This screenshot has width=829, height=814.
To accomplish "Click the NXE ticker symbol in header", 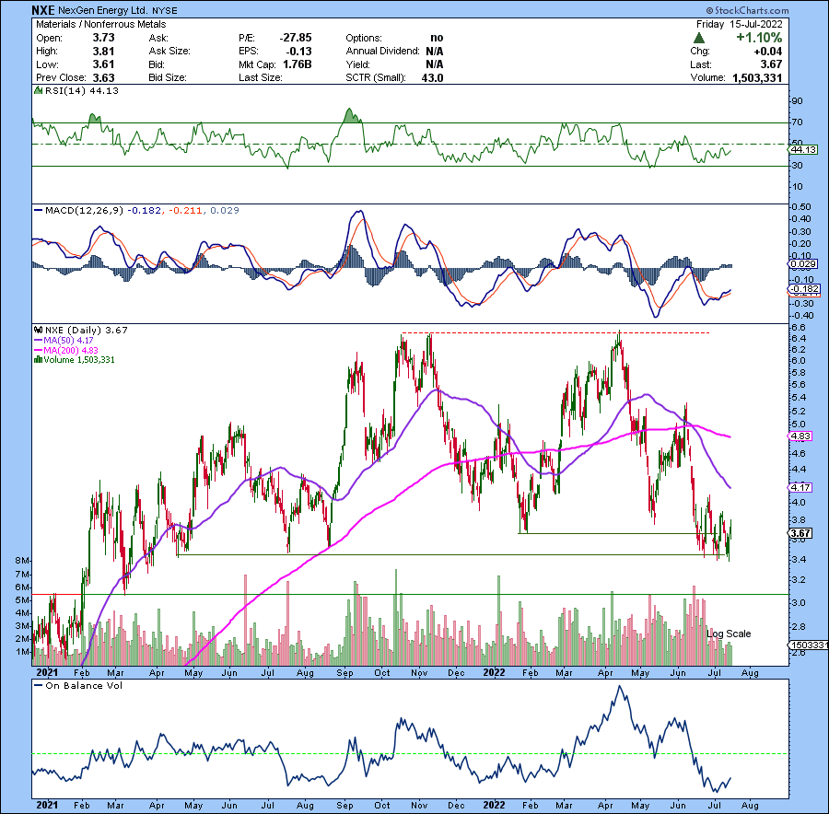I will pos(42,10).
